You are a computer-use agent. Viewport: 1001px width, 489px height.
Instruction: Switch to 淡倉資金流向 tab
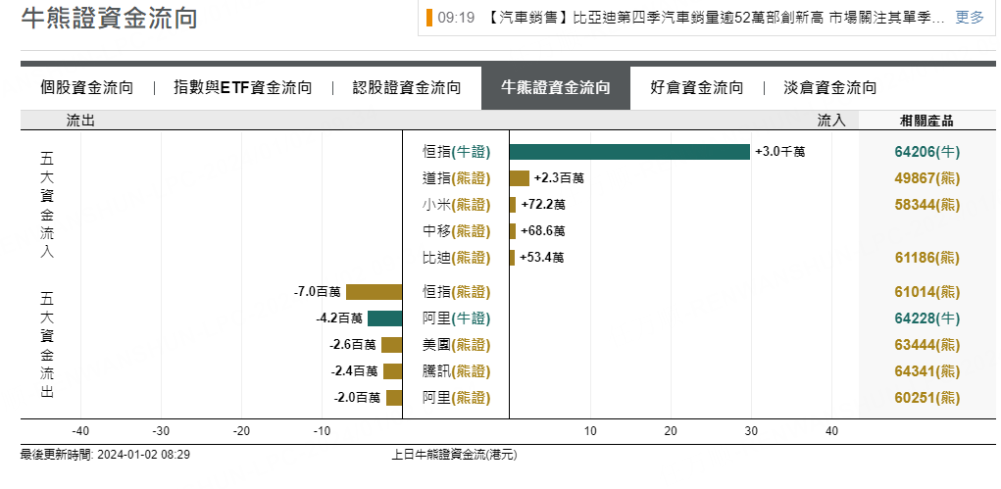829,87
